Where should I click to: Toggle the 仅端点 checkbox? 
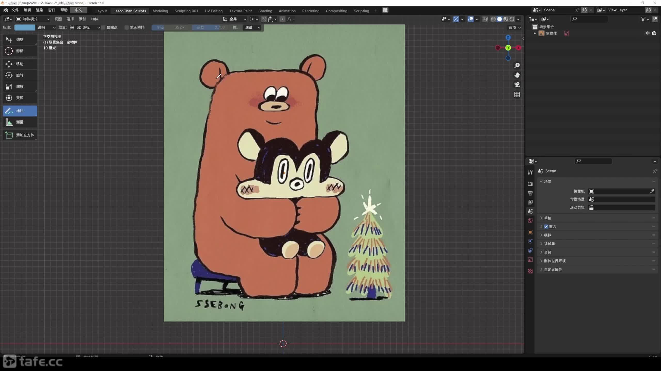tap(103, 27)
